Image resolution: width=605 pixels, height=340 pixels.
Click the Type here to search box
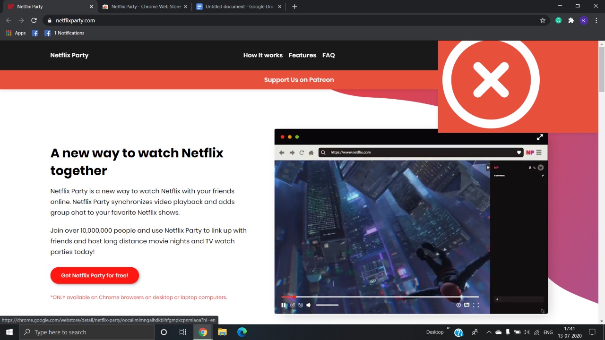tap(87, 332)
